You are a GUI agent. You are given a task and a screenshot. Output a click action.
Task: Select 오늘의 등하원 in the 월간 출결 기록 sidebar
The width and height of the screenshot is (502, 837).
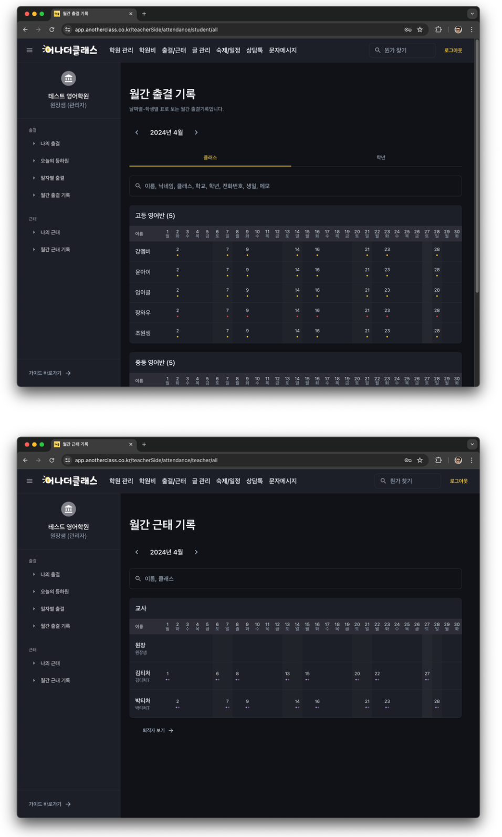55,161
